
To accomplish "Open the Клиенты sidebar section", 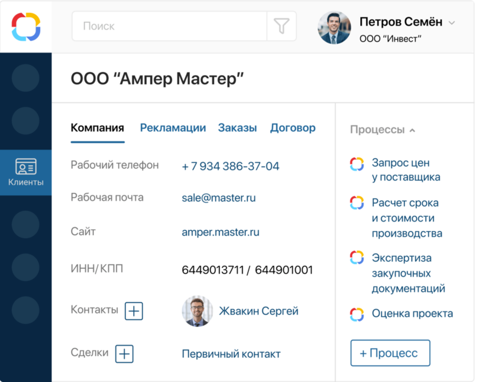I will (26, 172).
